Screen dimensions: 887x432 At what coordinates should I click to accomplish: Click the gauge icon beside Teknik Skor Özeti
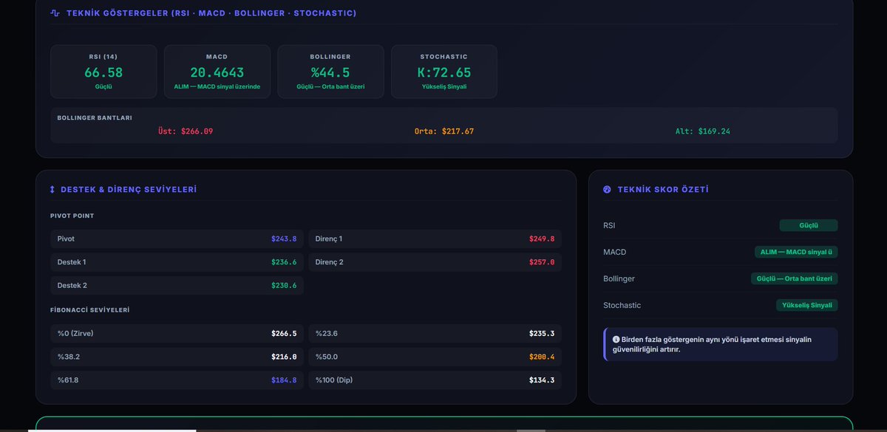click(608, 190)
